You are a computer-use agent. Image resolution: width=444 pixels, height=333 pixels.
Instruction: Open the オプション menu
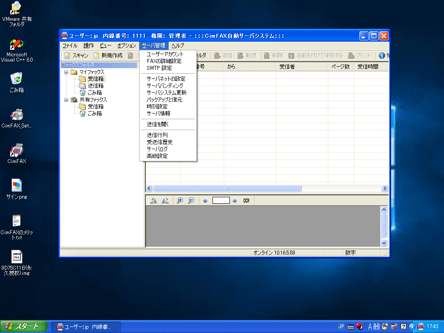127,46
